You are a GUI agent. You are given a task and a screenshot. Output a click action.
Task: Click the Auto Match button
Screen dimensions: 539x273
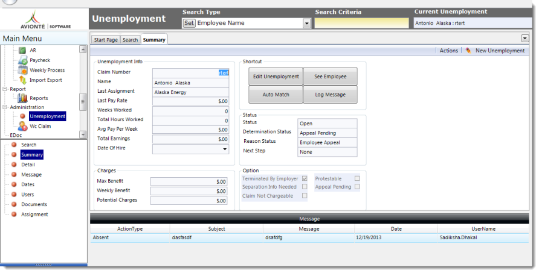click(275, 95)
